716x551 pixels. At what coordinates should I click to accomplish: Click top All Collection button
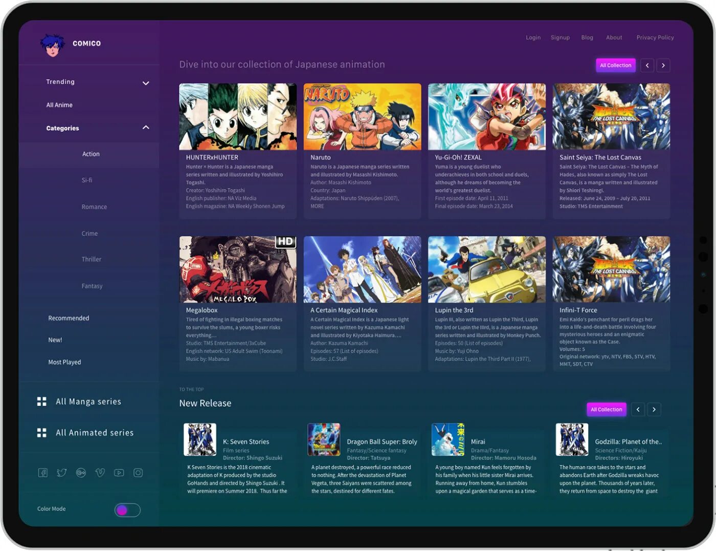(x=616, y=65)
